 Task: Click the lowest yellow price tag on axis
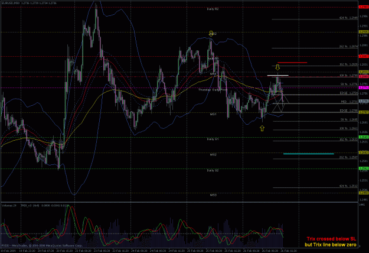[x=364, y=193]
